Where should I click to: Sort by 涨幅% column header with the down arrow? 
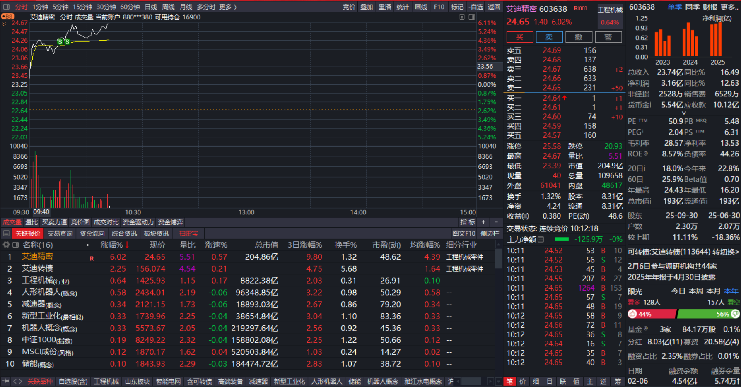[x=115, y=245]
